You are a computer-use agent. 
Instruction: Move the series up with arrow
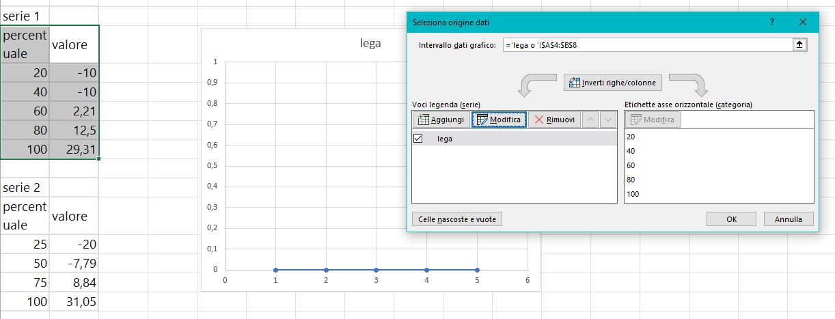tap(591, 120)
